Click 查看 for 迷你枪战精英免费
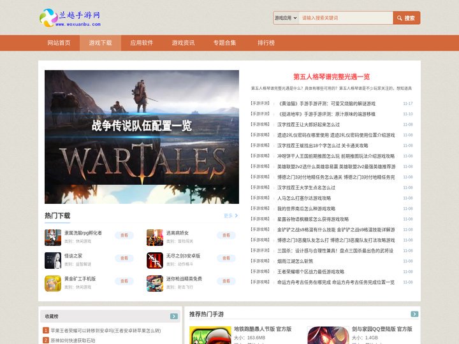The width and height of the screenshot is (459, 344). 226,281
